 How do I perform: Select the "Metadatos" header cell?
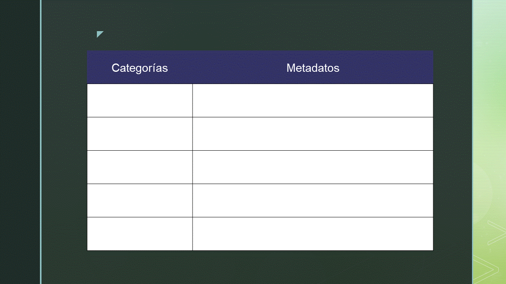click(313, 67)
